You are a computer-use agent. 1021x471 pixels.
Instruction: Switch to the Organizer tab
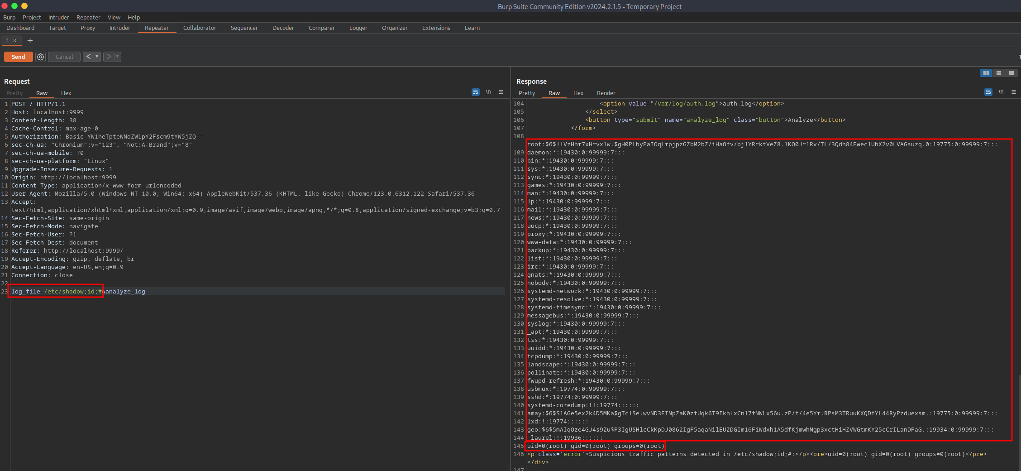395,28
